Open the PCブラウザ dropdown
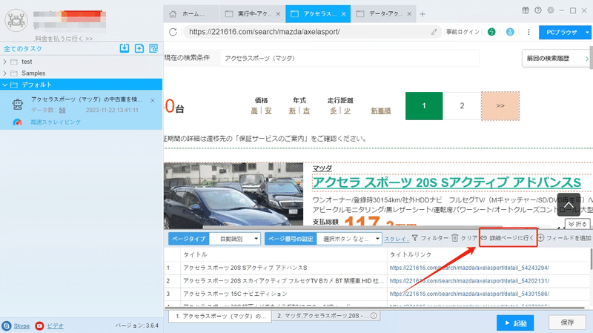This screenshot has height=333, width=593. (x=565, y=32)
